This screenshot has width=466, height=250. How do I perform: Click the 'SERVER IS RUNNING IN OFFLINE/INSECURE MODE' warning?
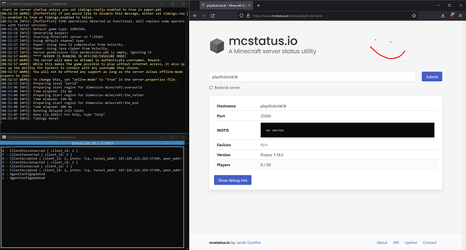pos(63,56)
